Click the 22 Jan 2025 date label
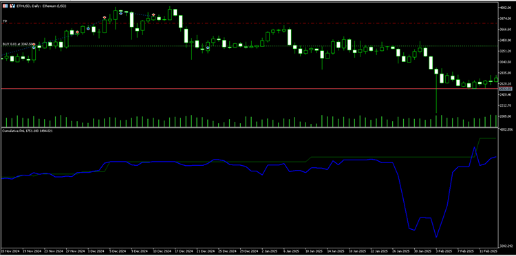 click(379, 250)
